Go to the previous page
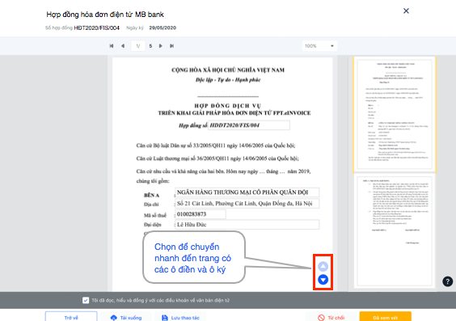This screenshot has height=321, width=456. (123, 46)
